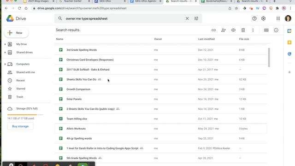Click the Last modified column header
The image size is (295, 166).
(206, 39)
